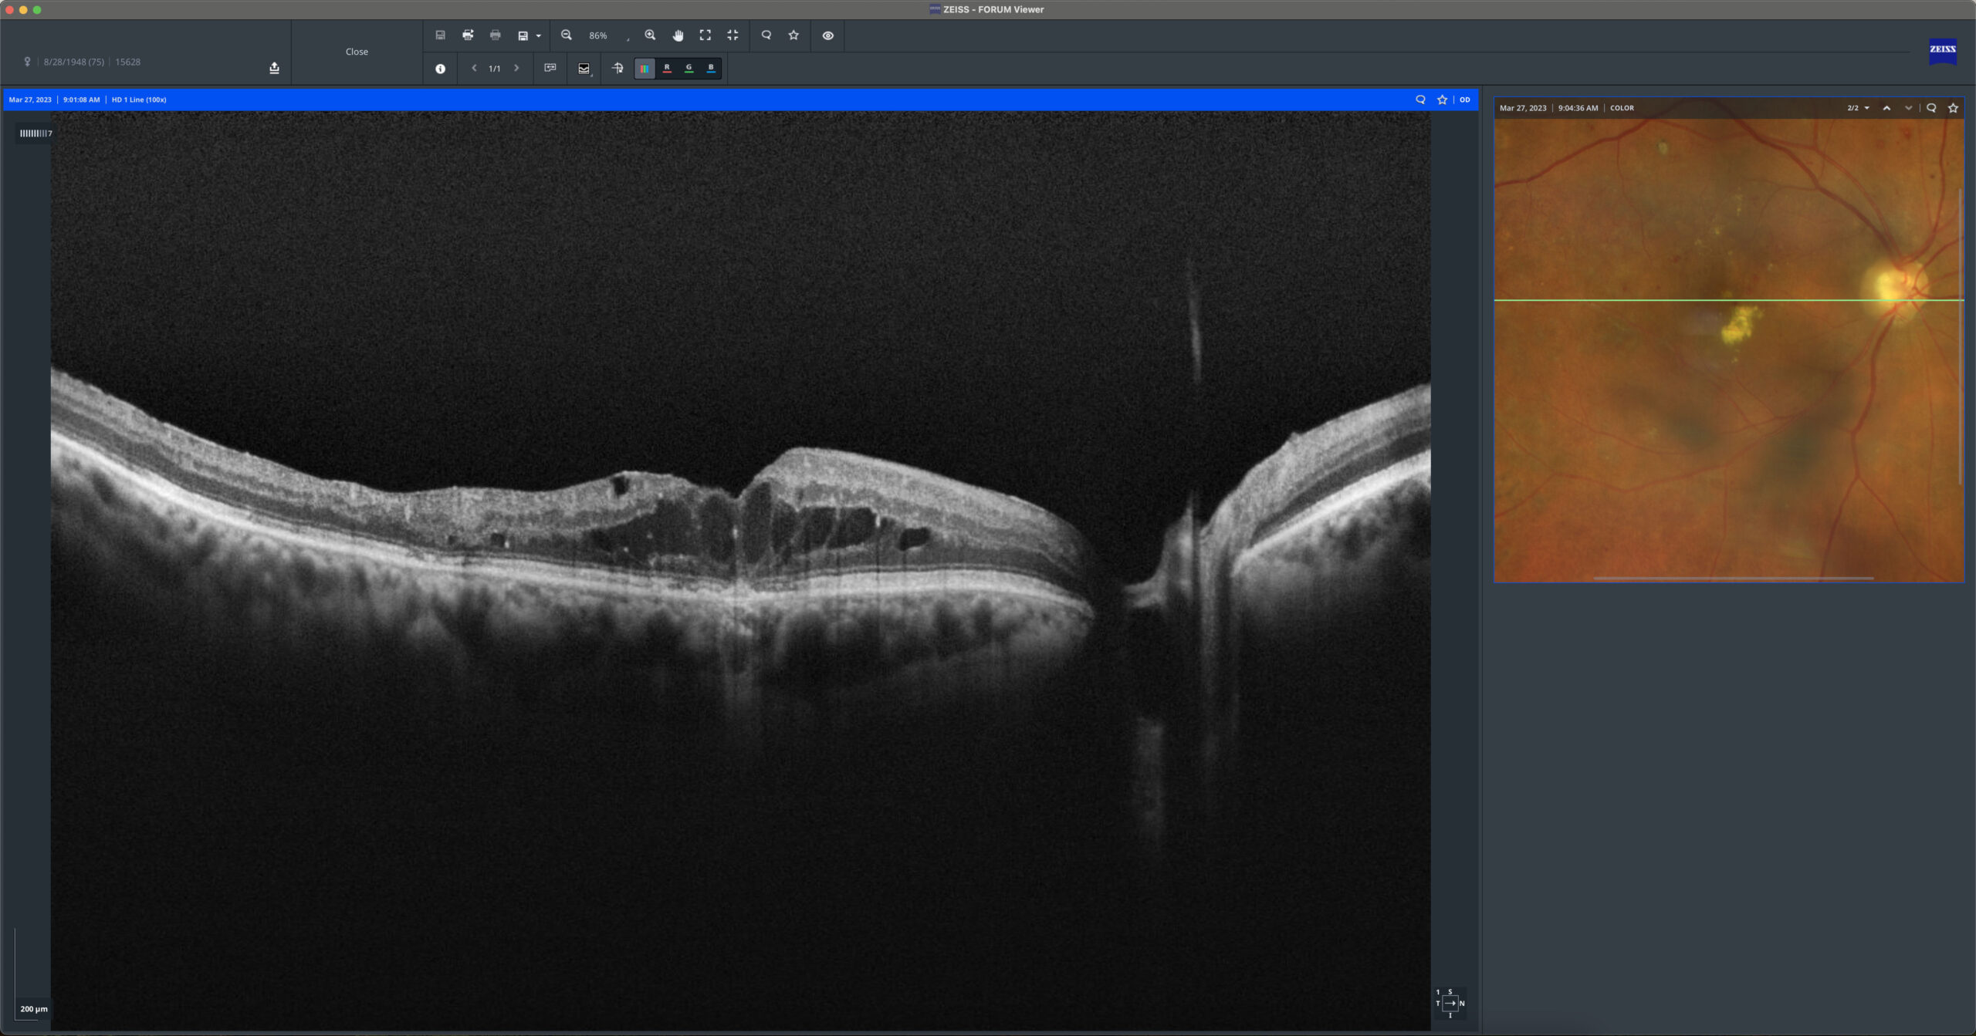
Task: Click the save icon in the top toolbar
Action: [x=440, y=35]
